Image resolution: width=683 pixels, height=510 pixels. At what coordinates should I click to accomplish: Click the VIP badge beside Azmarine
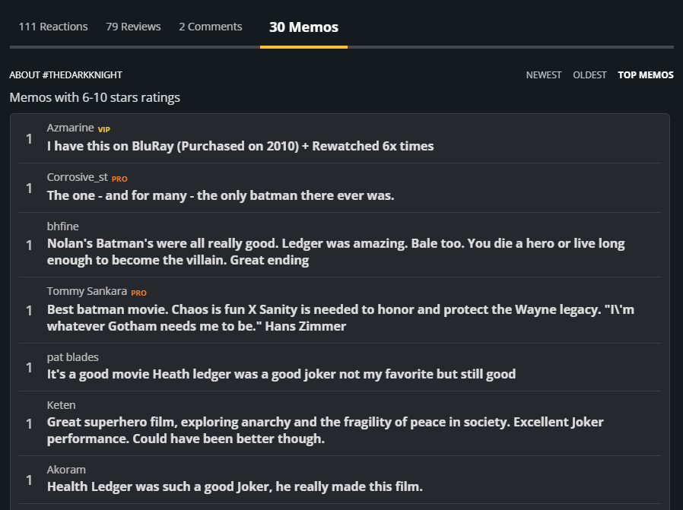point(104,129)
